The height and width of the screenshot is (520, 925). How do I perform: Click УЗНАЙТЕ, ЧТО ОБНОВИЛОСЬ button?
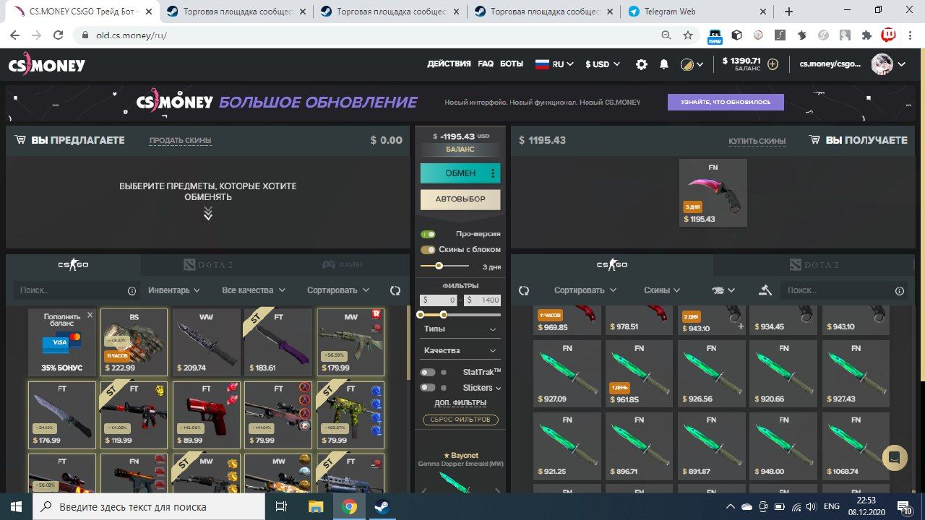point(726,102)
